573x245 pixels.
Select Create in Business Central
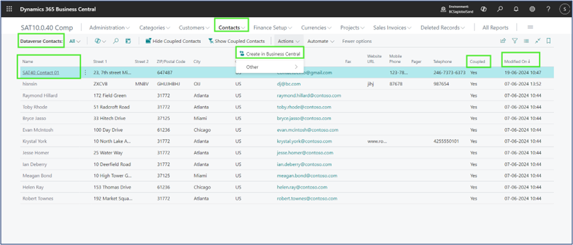[x=270, y=54]
